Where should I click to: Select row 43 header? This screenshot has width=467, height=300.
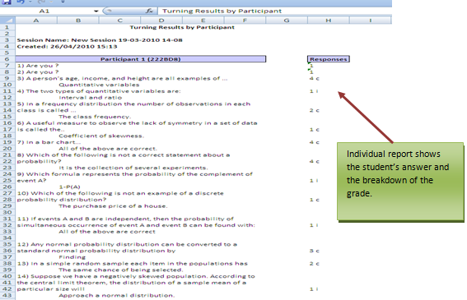click(x=7, y=295)
